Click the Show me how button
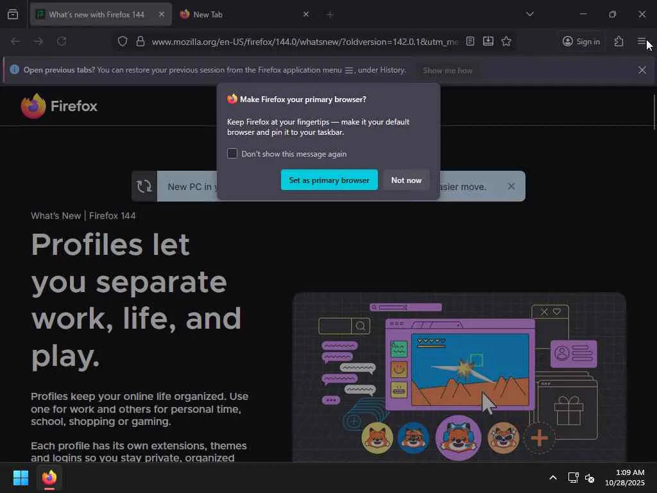 click(x=447, y=71)
